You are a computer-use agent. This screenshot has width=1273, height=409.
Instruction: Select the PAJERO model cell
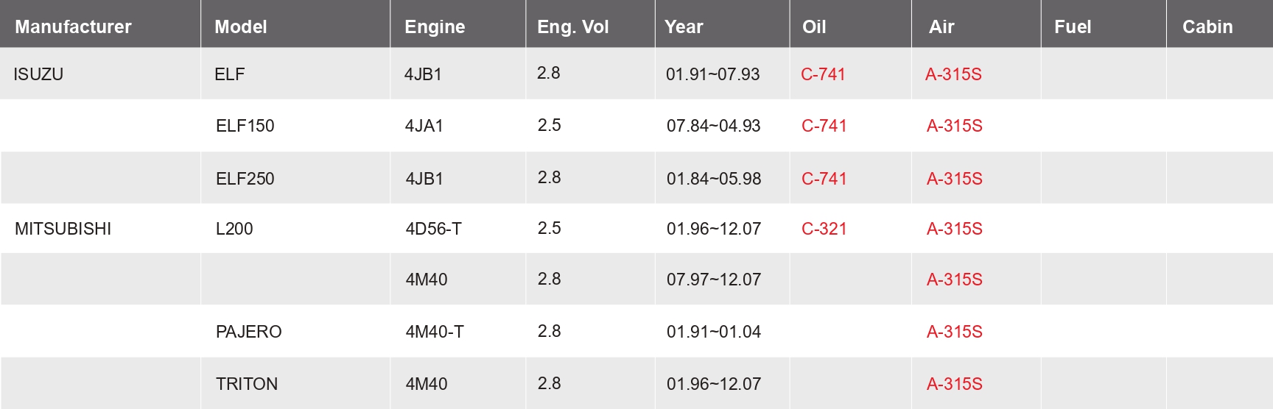248,332
